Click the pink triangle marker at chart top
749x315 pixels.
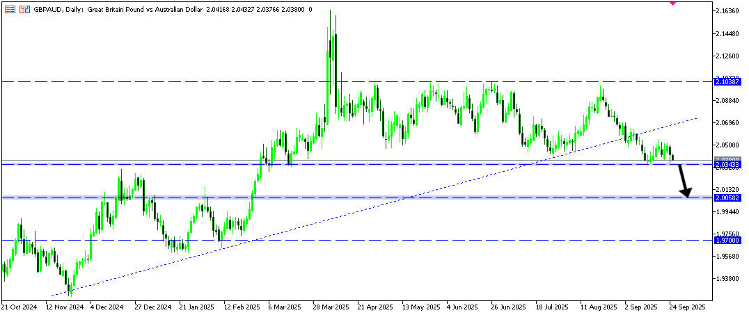tap(672, 3)
